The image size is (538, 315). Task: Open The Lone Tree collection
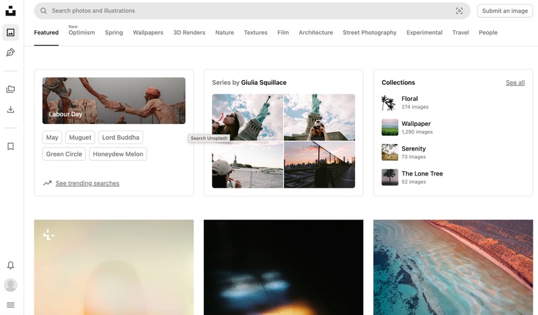[422, 174]
